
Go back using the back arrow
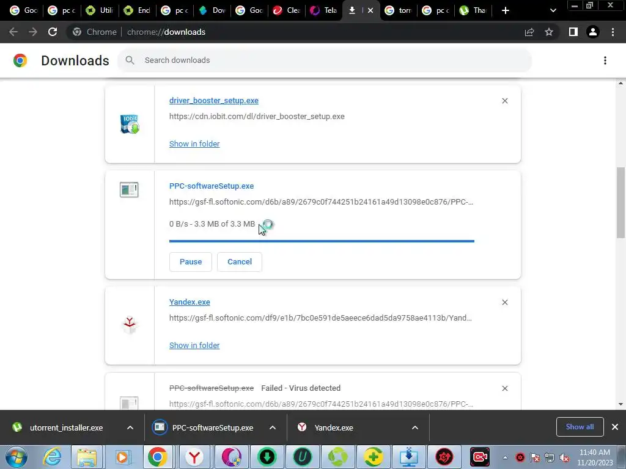(13, 32)
